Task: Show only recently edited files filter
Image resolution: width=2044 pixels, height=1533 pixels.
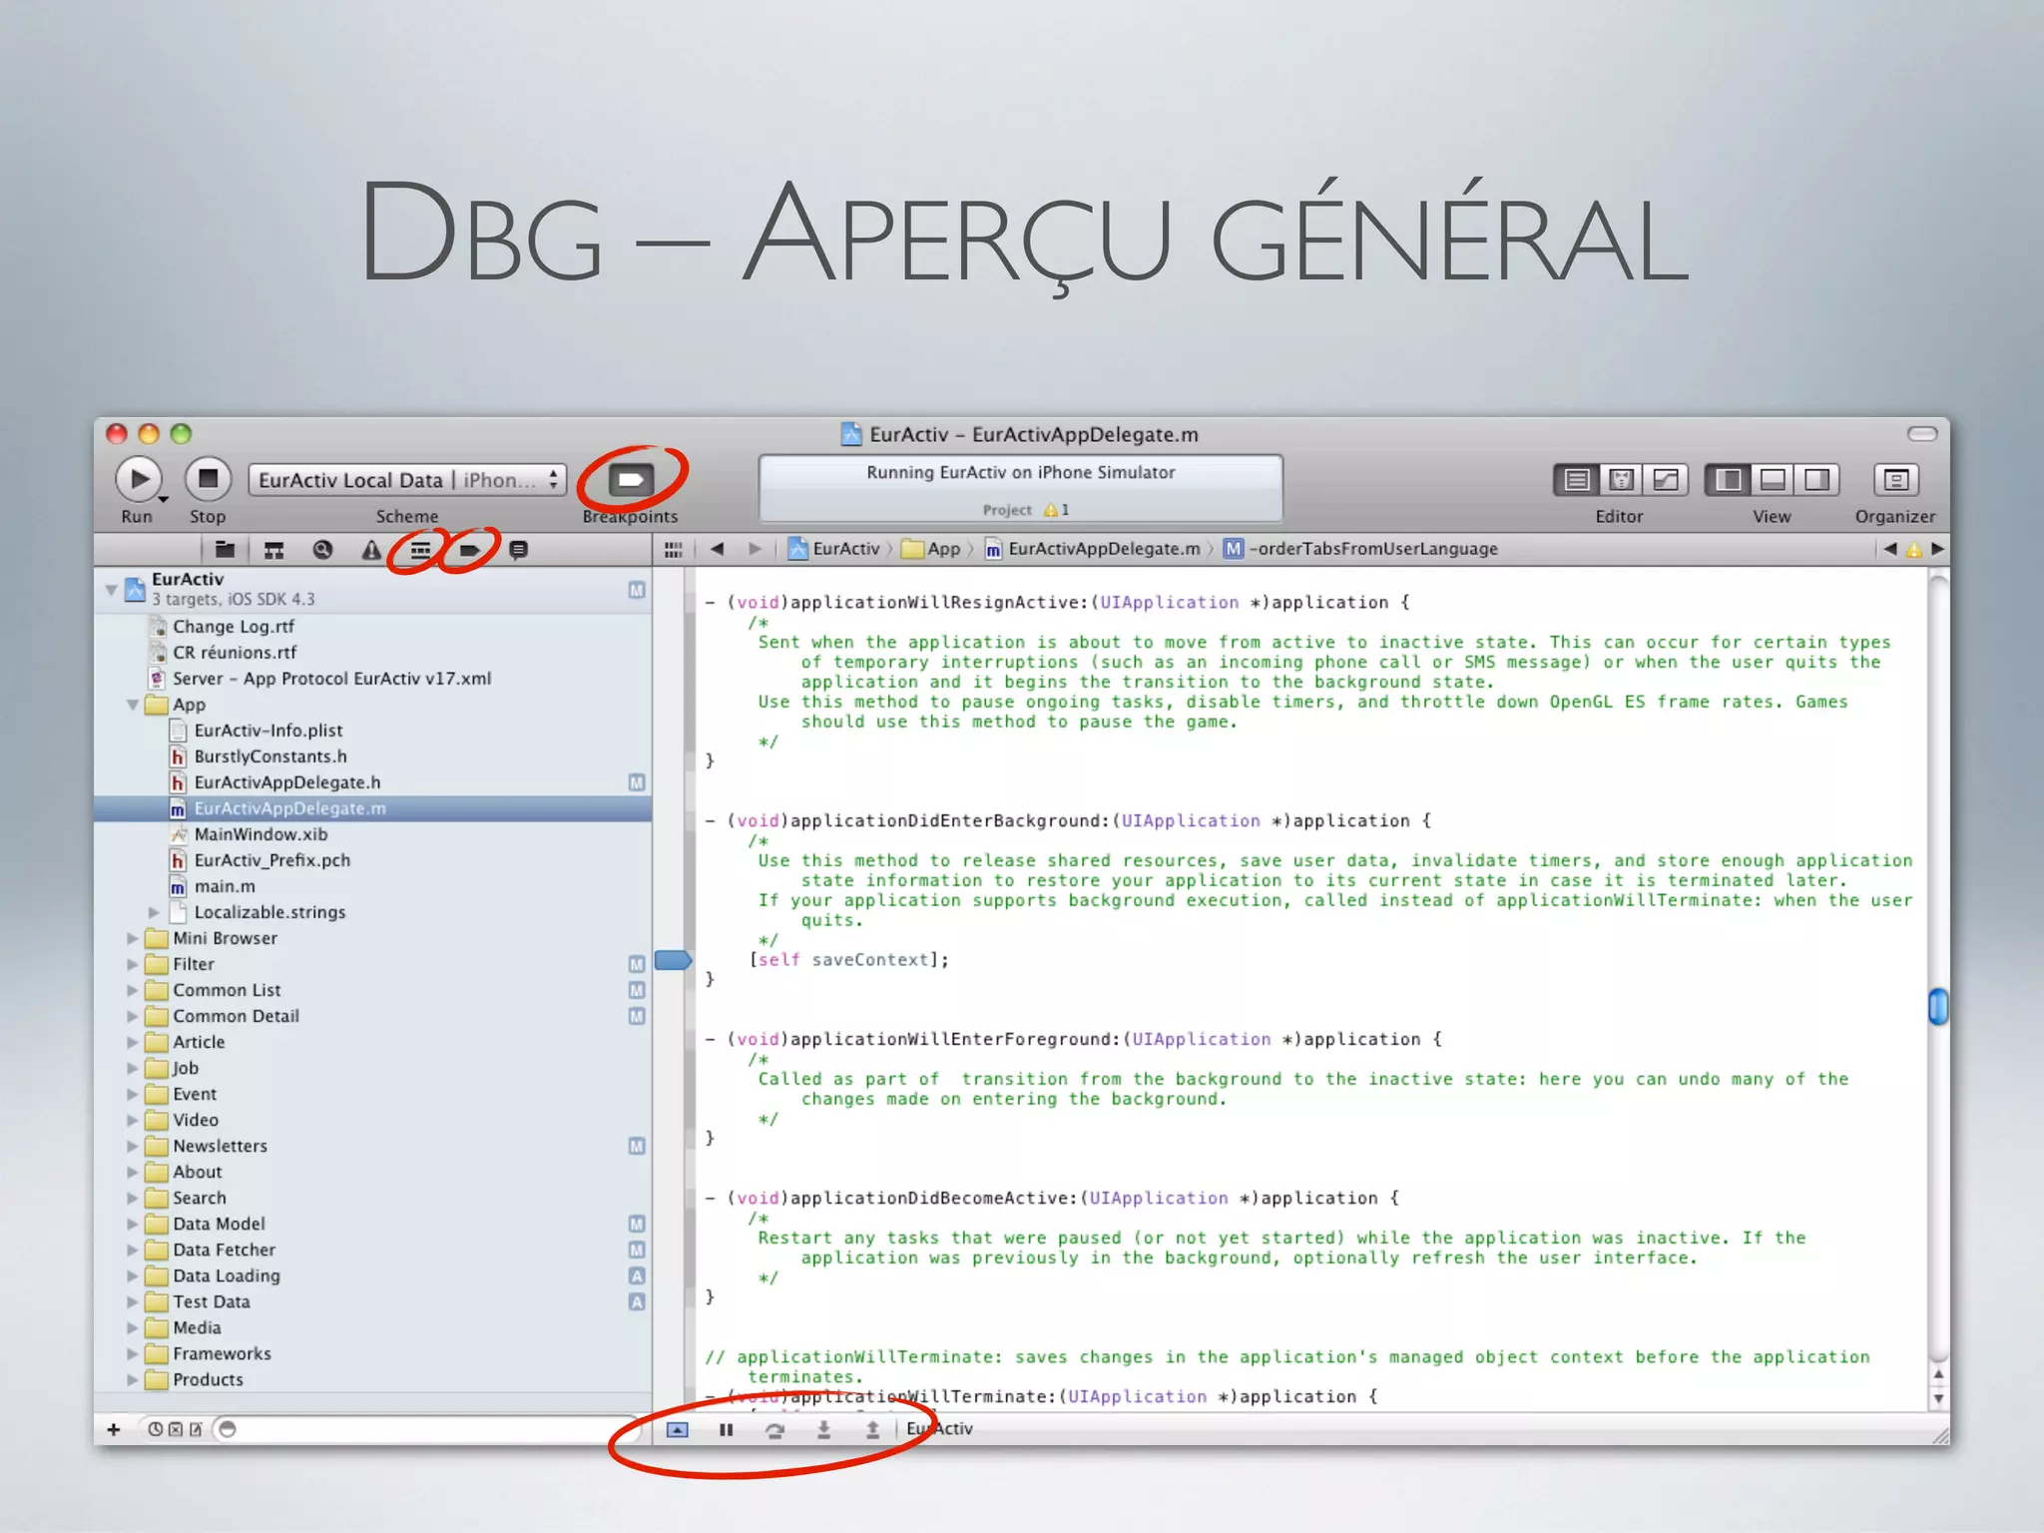Action: pyautogui.click(x=155, y=1429)
